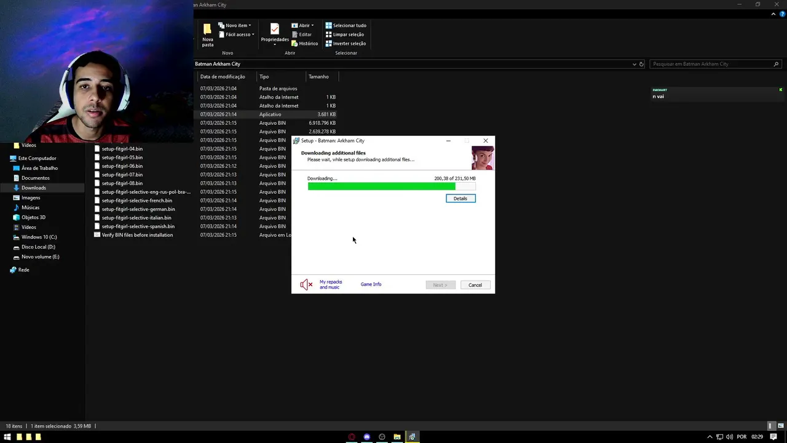787x443 pixels.
Task: Toggle the music mute speaker icon in Setup
Action: coord(306,284)
